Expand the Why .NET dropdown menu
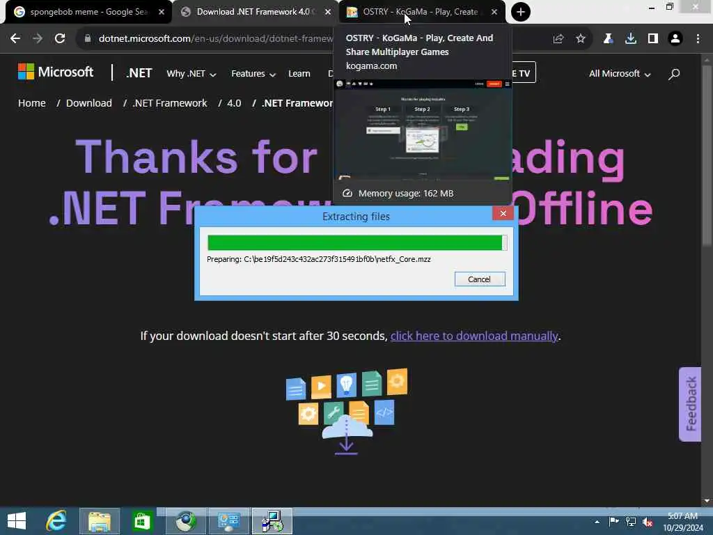The image size is (713, 535). pyautogui.click(x=191, y=74)
